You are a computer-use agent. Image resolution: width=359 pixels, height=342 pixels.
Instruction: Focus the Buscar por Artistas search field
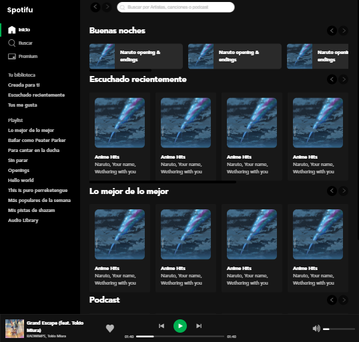click(175, 7)
